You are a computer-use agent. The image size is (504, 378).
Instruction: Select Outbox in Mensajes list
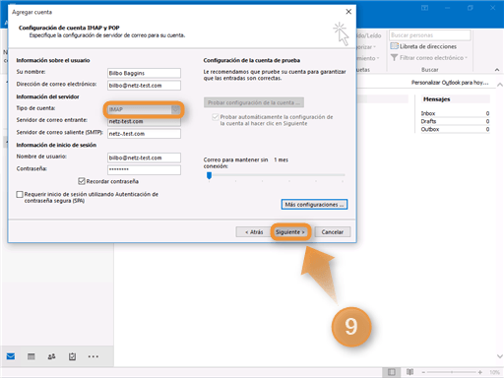pos(455,129)
